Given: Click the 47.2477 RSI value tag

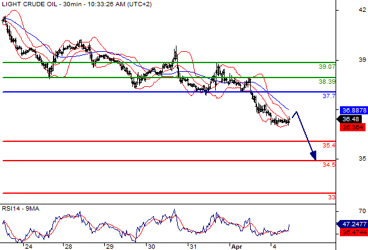Looking at the screenshot, I should [x=352, y=224].
